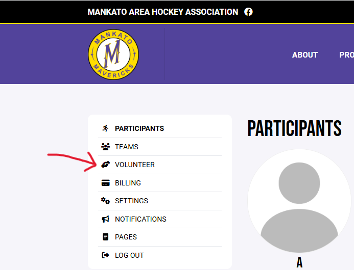Screen dimensions: 354x270
Task: Open the Facebook icon in top bar
Action: (x=248, y=12)
